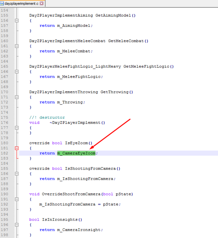Click GetAimingModel function name
The width and height of the screenshot is (218, 238).
click(x=113, y=15)
